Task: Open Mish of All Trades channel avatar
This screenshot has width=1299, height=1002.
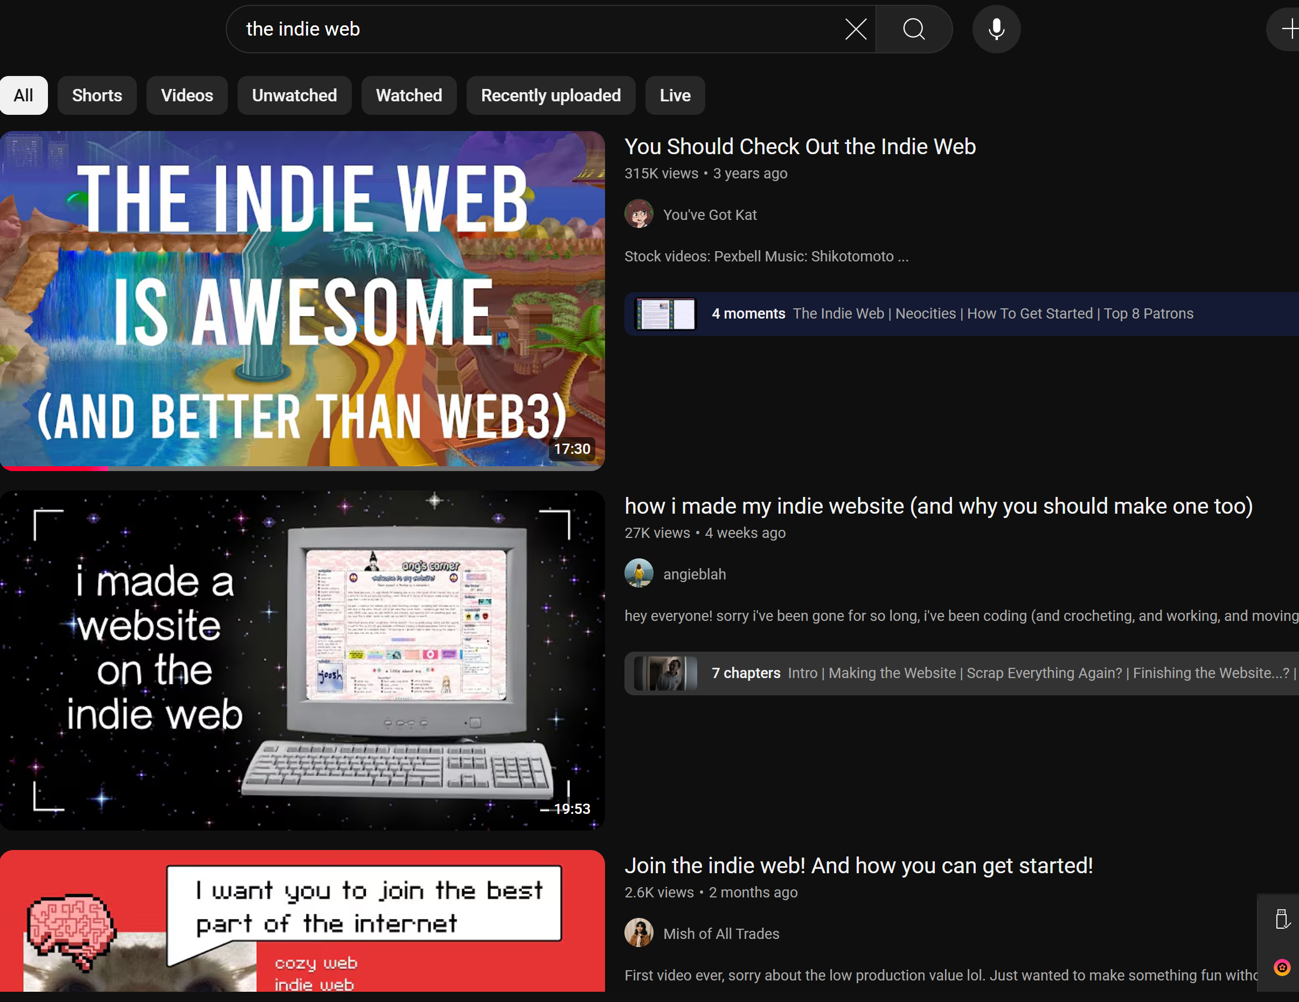Action: click(639, 933)
